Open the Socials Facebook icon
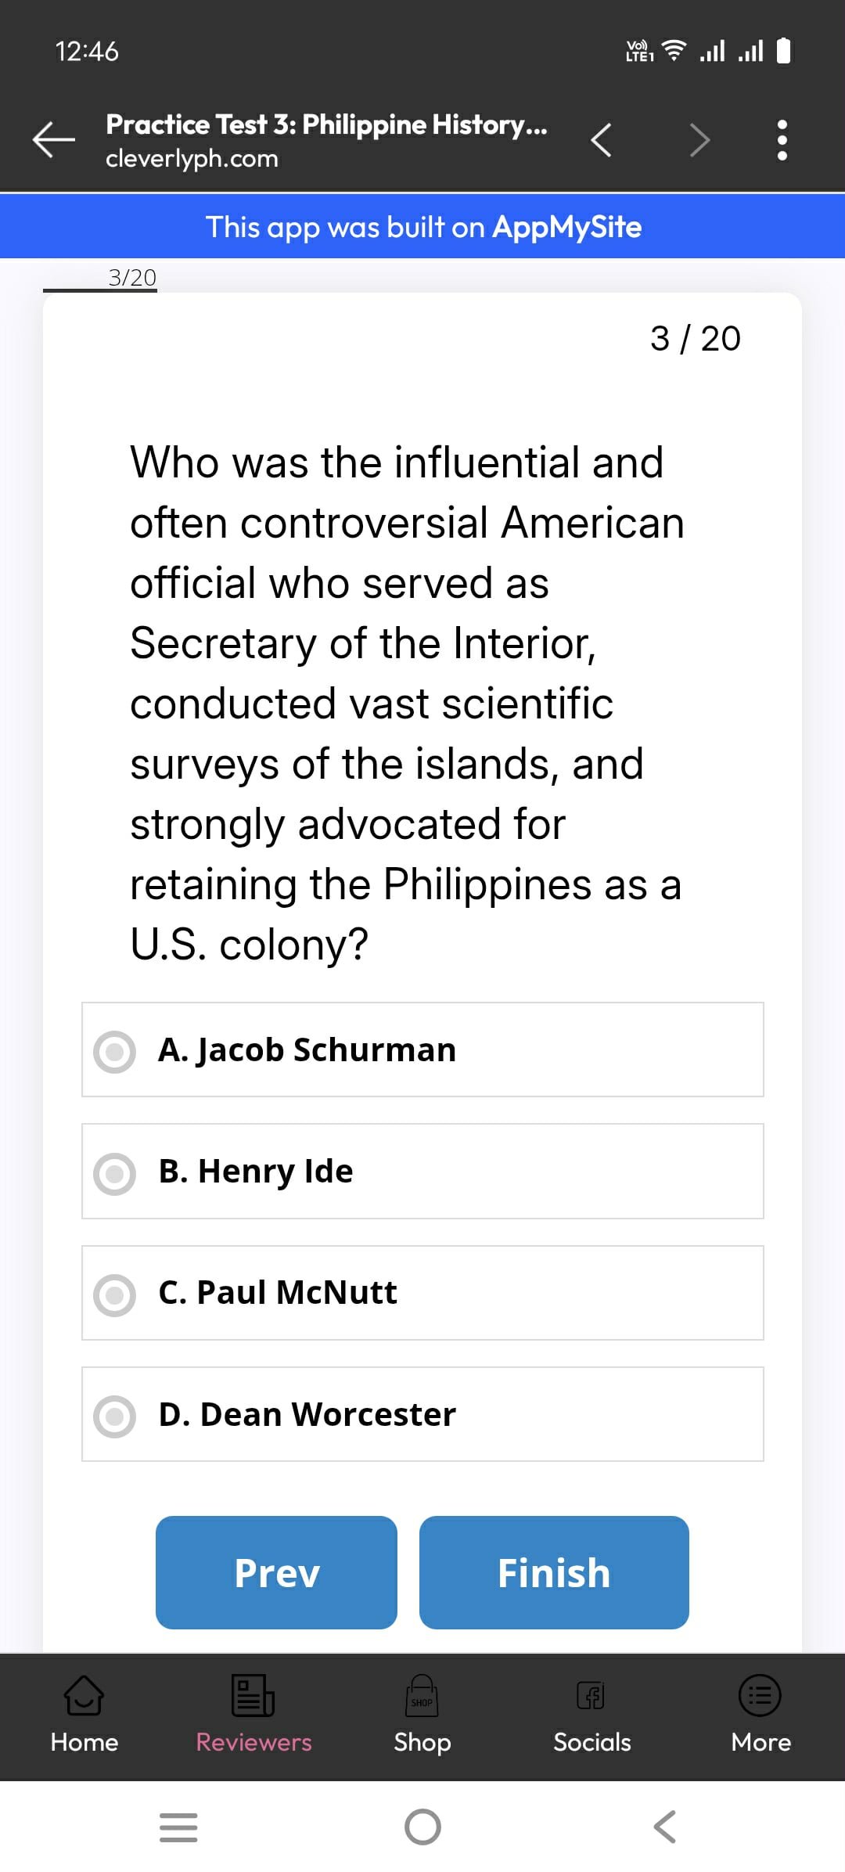 (x=591, y=1695)
